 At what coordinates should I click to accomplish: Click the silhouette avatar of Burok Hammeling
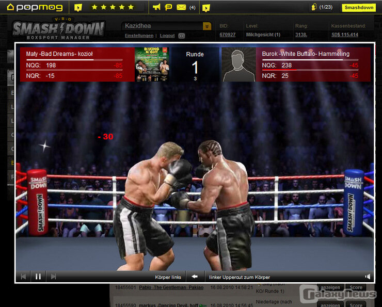click(x=238, y=64)
